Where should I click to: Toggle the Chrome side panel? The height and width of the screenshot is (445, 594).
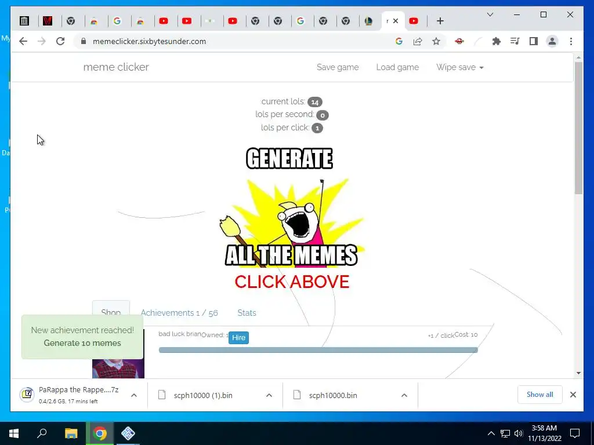(534, 41)
